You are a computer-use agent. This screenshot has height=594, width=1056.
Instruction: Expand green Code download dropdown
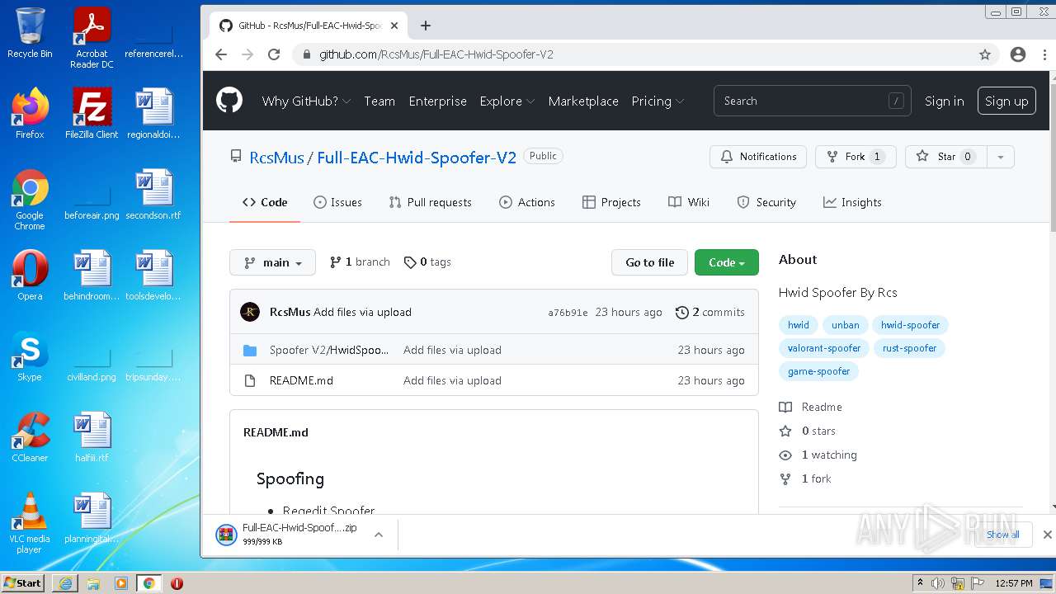click(x=727, y=262)
